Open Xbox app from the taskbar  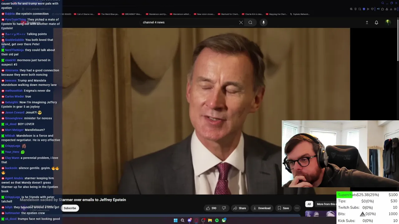(224, 220)
